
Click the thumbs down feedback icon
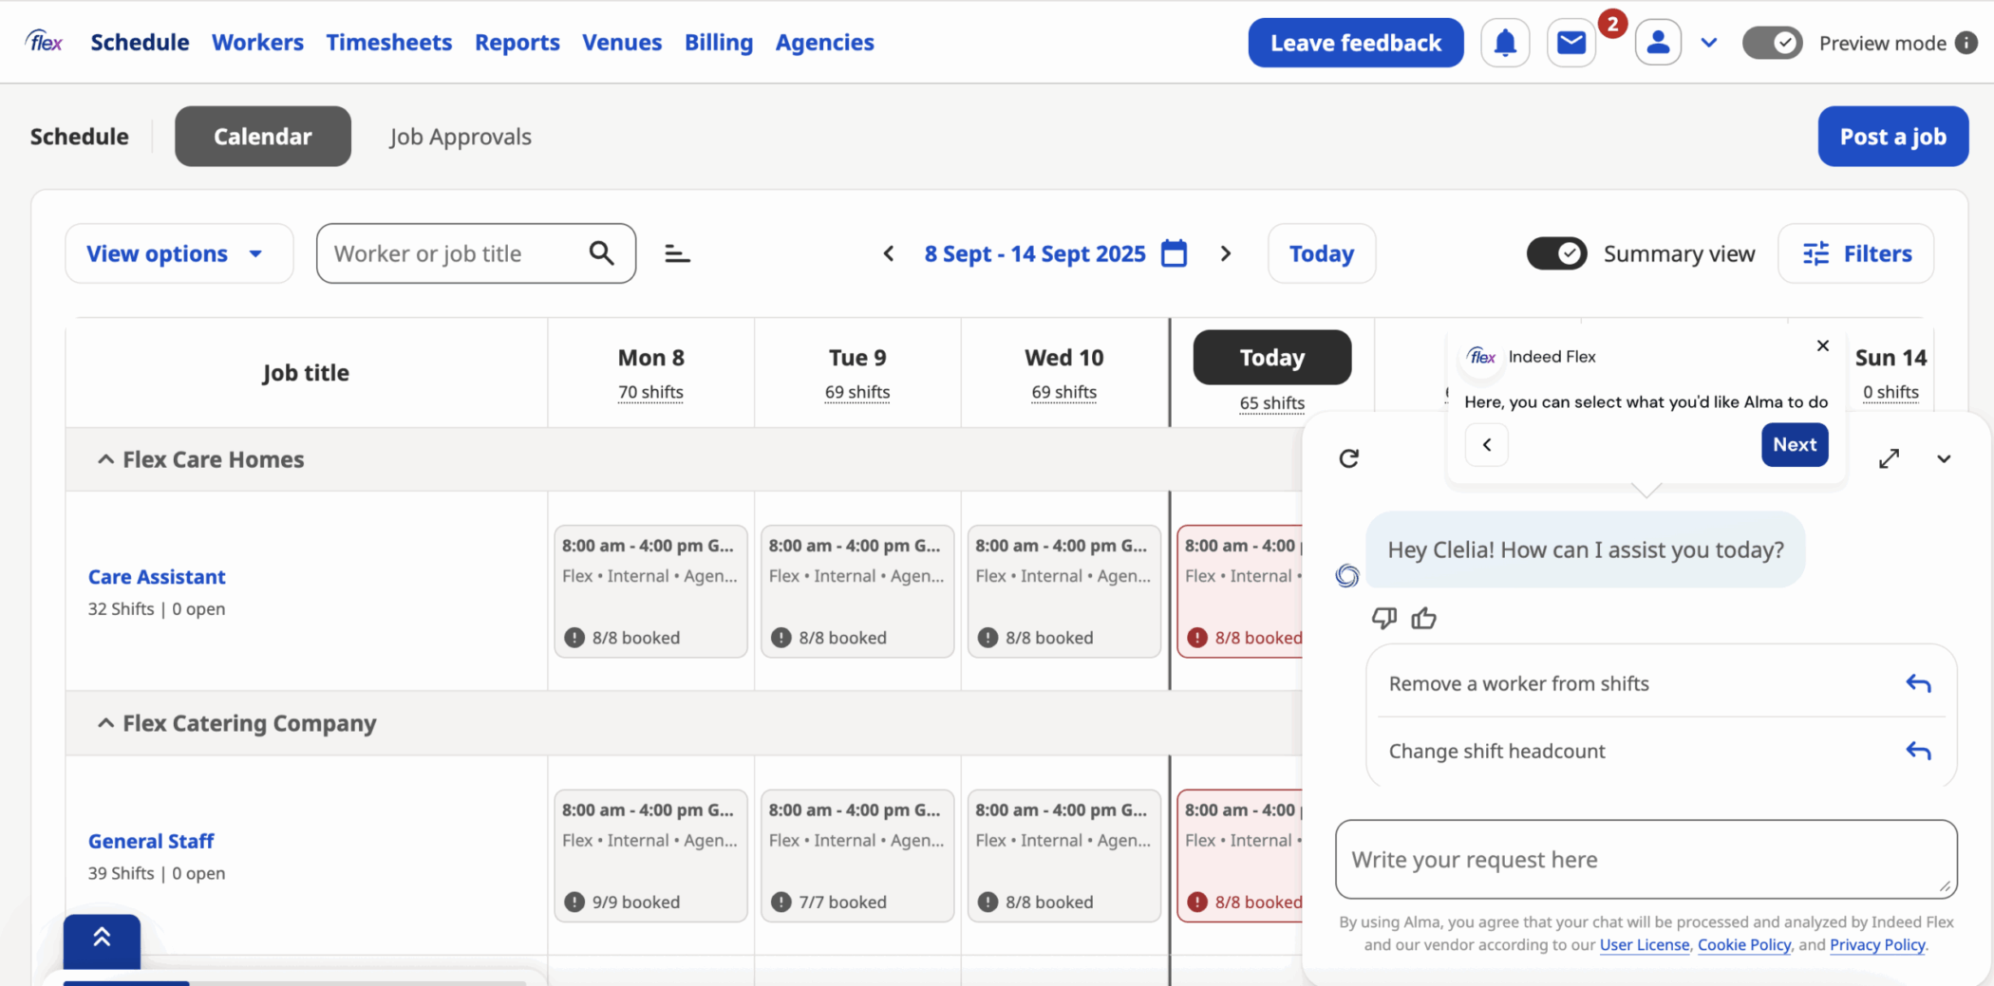pyautogui.click(x=1383, y=619)
